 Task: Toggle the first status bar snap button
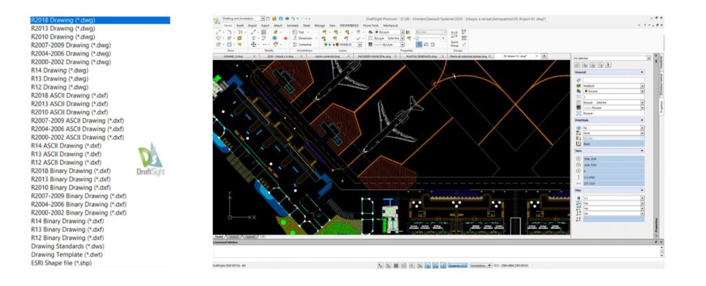(x=381, y=265)
